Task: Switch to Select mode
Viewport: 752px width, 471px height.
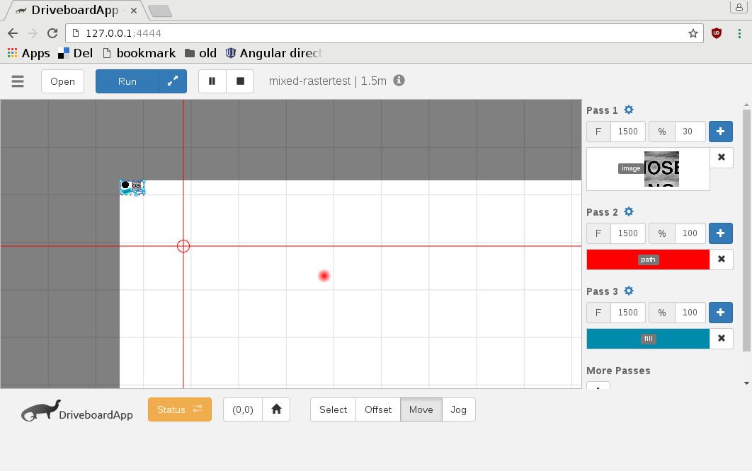Action: [x=333, y=409]
